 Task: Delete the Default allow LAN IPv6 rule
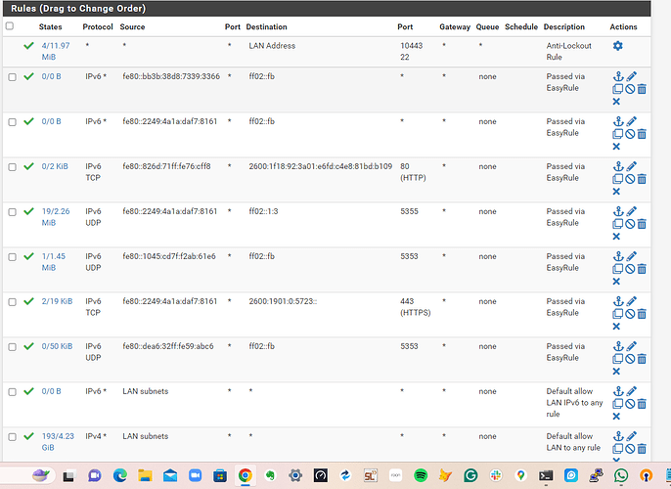pyautogui.click(x=642, y=404)
